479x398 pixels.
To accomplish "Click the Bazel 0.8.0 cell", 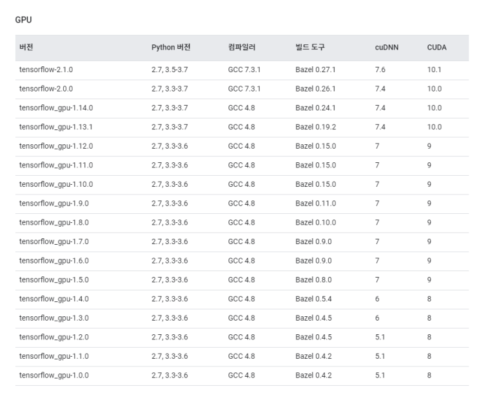I will [x=313, y=280].
